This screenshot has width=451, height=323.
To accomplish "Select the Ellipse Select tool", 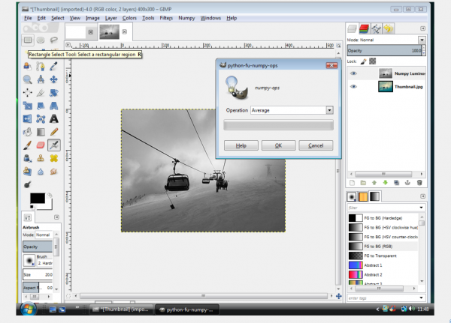I will tap(41, 40).
